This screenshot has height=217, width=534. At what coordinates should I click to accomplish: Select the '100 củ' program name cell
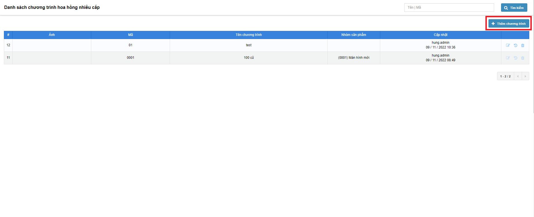point(248,58)
